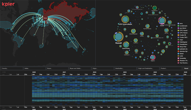The image size is (191, 110).
Task: Click the 2024 label on upper timeline axis
Action: 155,72
